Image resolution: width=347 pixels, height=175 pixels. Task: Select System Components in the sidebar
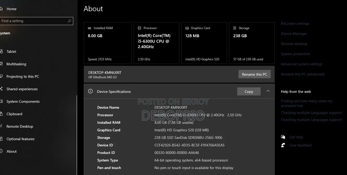[23, 101]
